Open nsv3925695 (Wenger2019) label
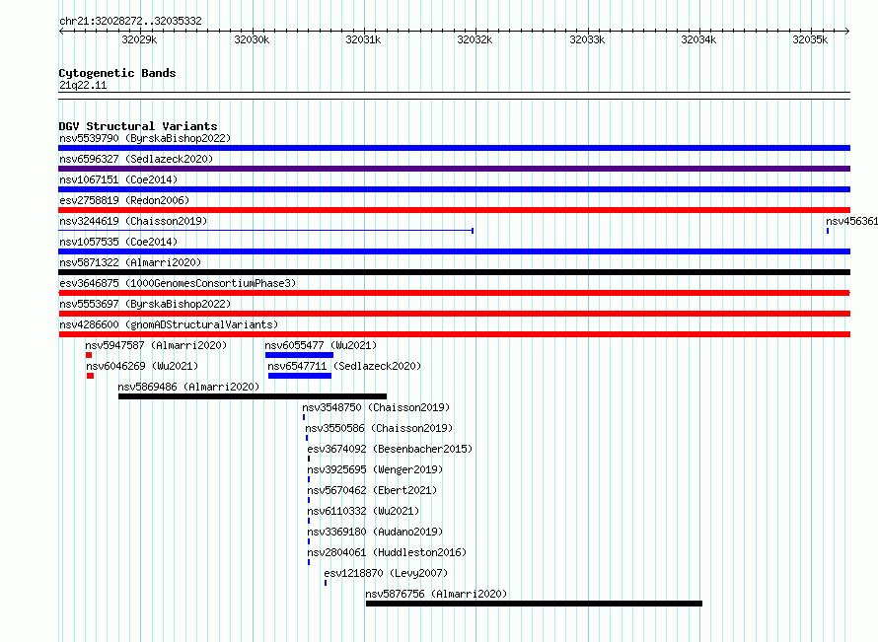The height and width of the screenshot is (642, 878). click(x=375, y=469)
